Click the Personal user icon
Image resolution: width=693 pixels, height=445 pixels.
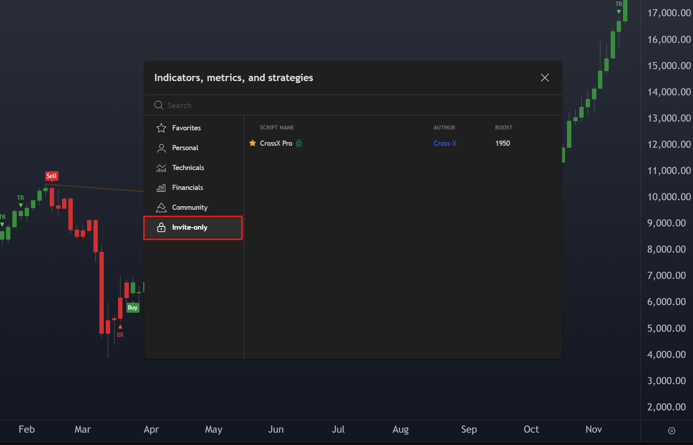(161, 148)
